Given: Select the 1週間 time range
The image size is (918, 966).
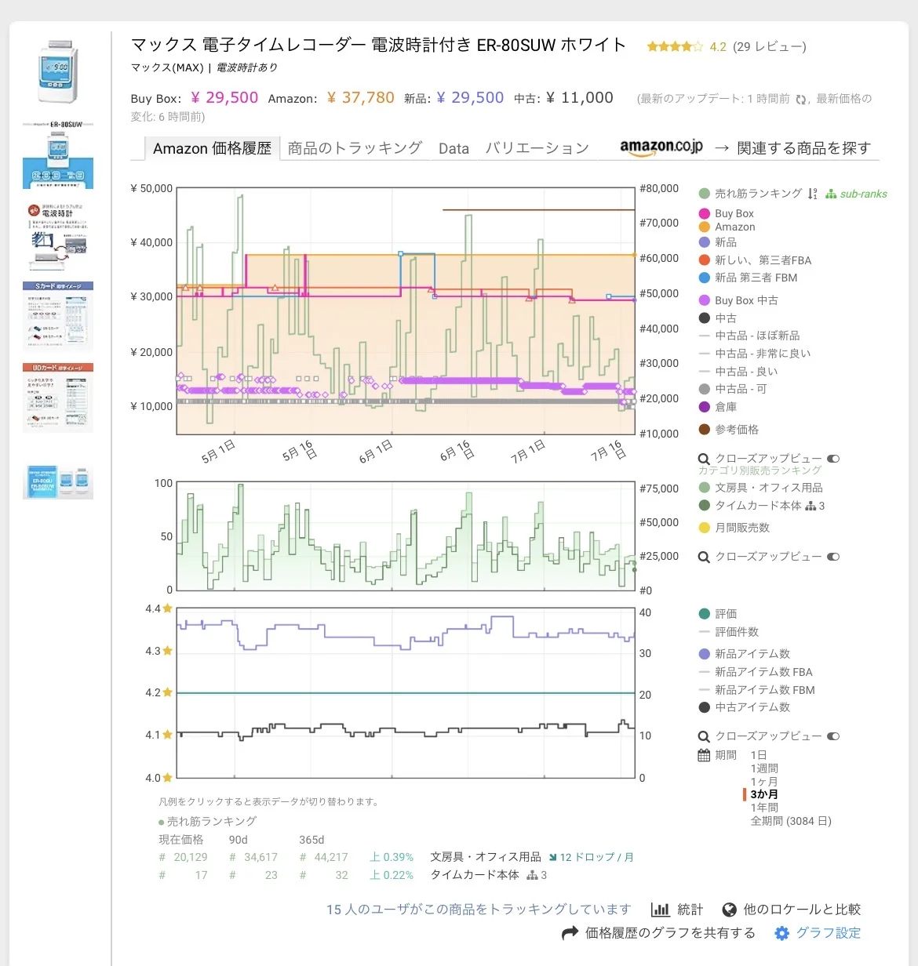Looking at the screenshot, I should coord(763,768).
